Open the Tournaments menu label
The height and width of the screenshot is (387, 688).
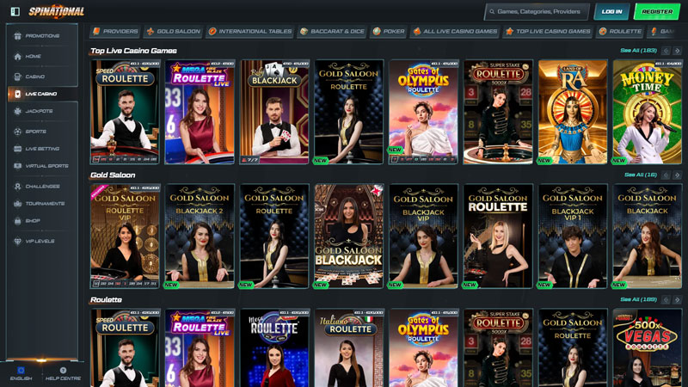coord(46,204)
